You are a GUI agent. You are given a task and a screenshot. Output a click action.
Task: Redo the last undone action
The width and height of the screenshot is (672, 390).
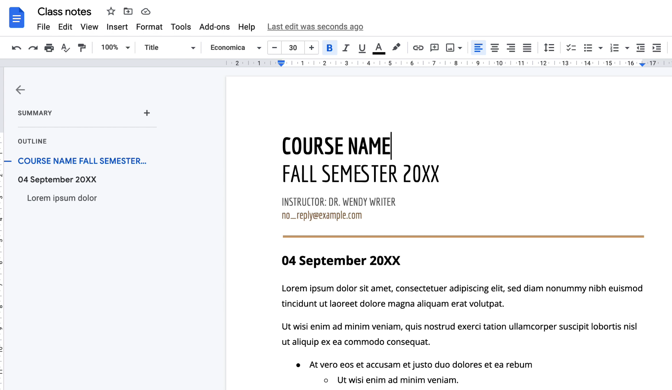click(x=33, y=48)
